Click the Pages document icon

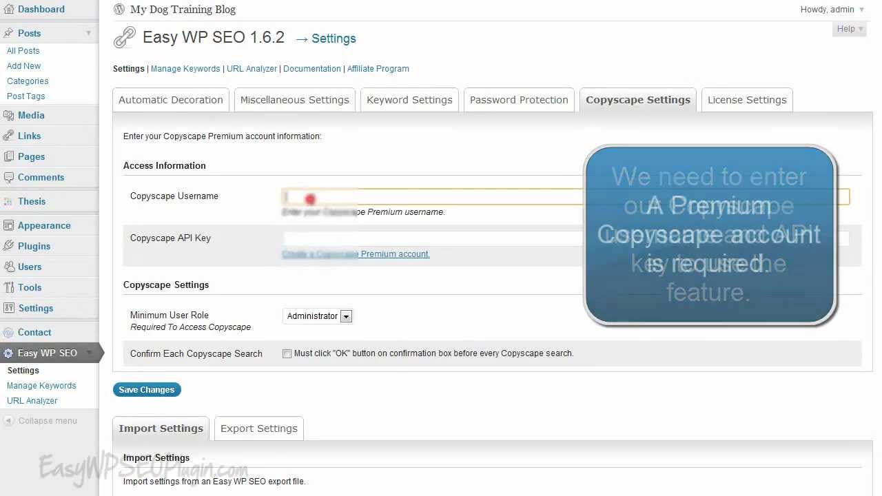(8, 156)
